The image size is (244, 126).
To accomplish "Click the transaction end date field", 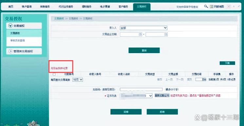I will coord(157,34).
